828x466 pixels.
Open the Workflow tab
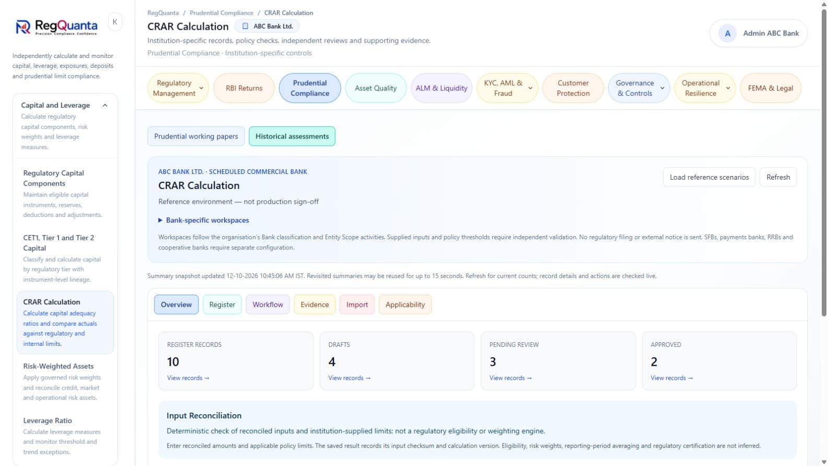click(x=267, y=305)
